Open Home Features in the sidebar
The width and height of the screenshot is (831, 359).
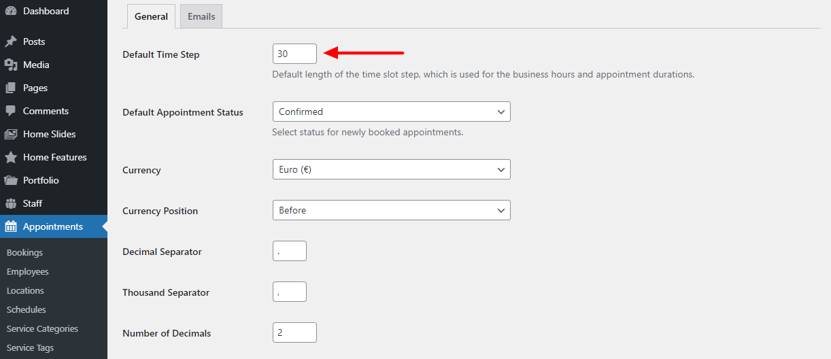click(54, 157)
